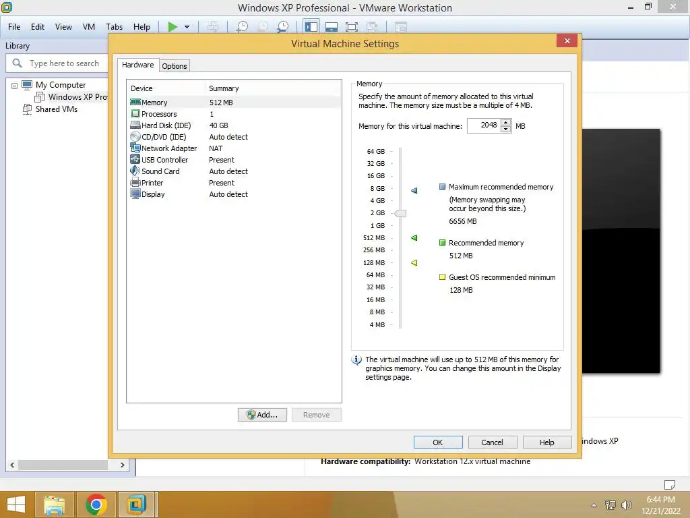This screenshot has height=518, width=690.
Task: Click the Library scroll left arrow
Action: tap(12, 465)
